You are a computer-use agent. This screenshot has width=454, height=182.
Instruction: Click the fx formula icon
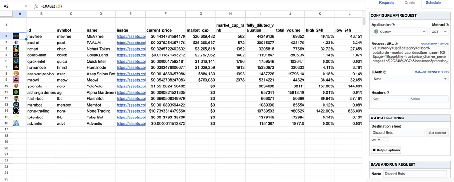pos(36,6)
